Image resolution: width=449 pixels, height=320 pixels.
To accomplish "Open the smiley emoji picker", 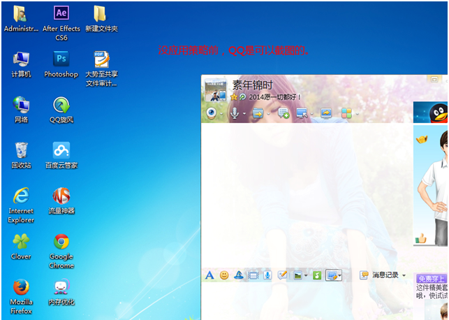I will 224,275.
